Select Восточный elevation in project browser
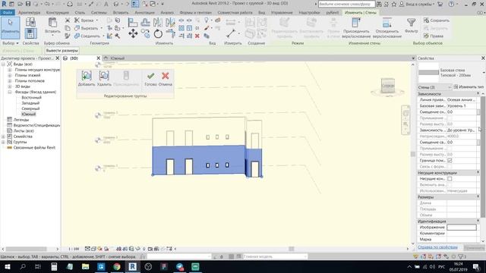 (31, 98)
